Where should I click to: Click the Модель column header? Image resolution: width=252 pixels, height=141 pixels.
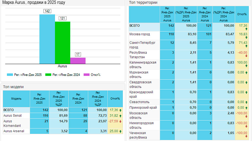(16, 98)
